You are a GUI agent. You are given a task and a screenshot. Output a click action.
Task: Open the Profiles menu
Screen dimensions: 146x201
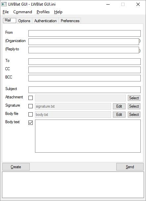coord(43,12)
